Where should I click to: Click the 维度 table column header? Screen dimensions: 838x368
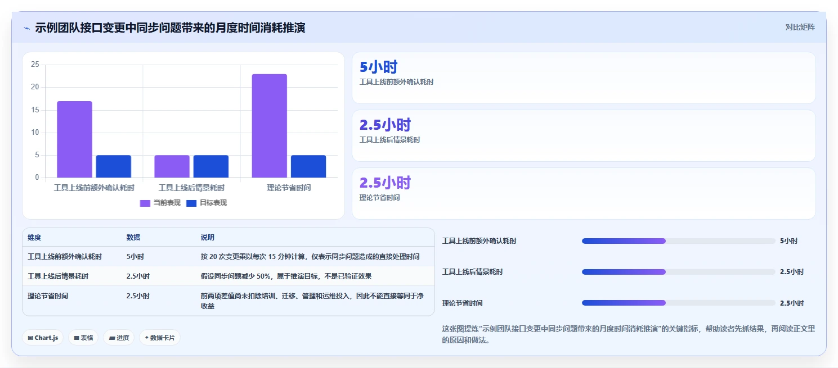[x=34, y=238]
